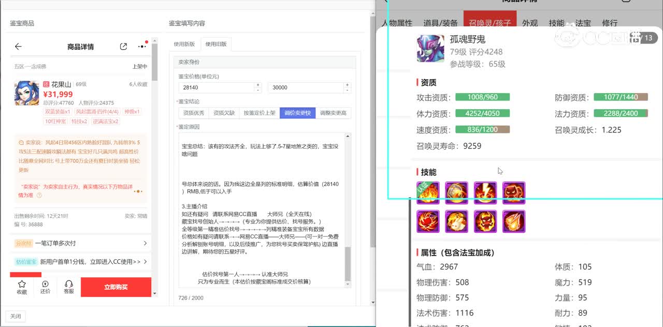This screenshot has height=327, width=663.
Task: Click the first skill icon marked 认证
Action: click(x=428, y=193)
